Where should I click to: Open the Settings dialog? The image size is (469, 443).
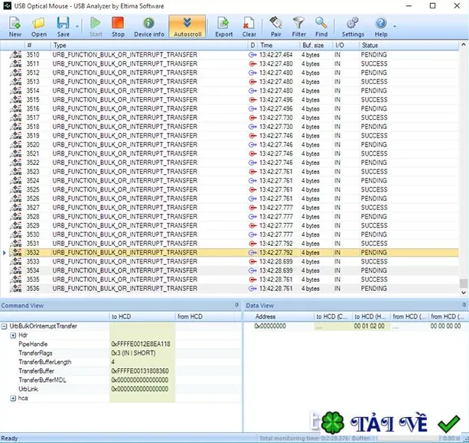353,27
